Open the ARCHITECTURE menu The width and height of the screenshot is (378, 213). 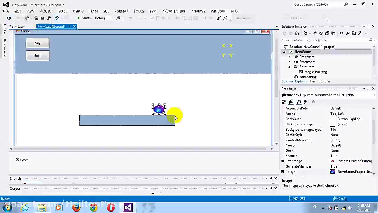tap(174, 11)
